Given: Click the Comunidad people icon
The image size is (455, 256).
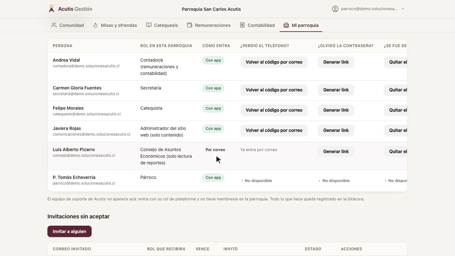Looking at the screenshot, I should tap(54, 25).
